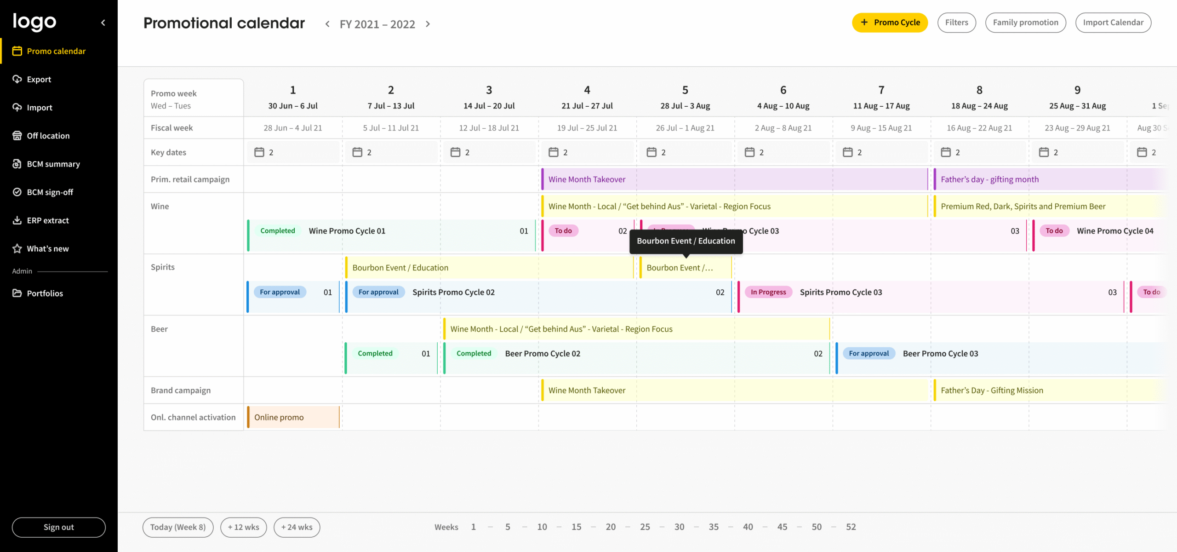Select week 25 on the weeks scale
This screenshot has width=1177, height=552.
click(x=645, y=527)
